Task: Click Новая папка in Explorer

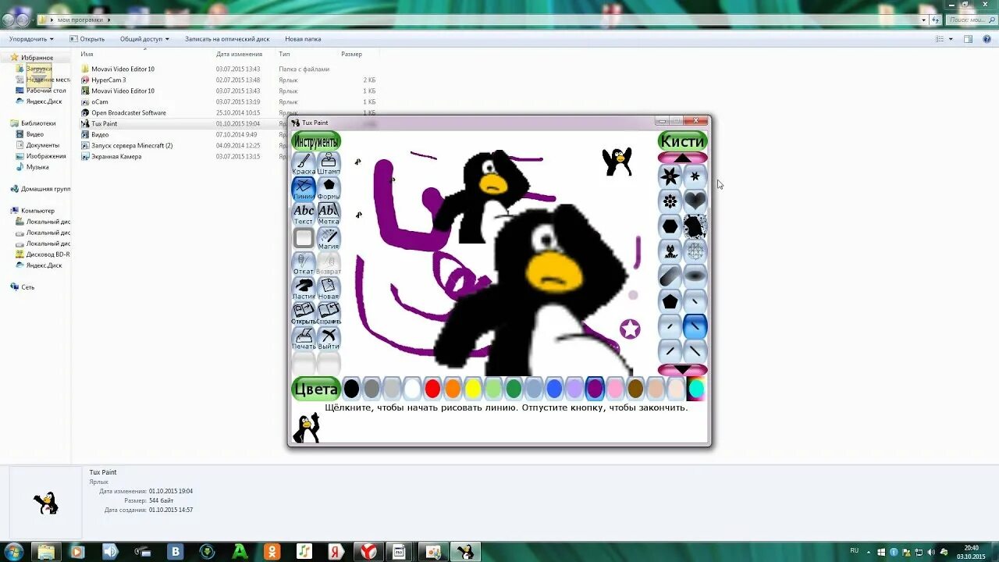Action: click(303, 39)
